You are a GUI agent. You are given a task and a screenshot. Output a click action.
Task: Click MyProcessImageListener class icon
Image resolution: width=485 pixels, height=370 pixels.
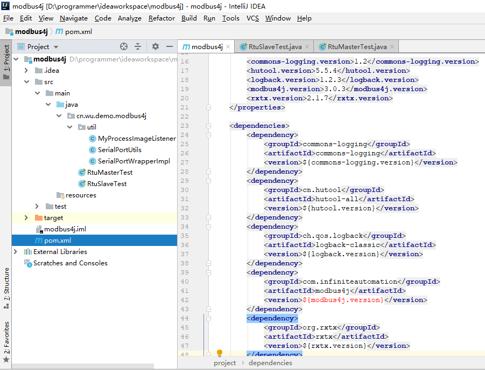point(92,139)
